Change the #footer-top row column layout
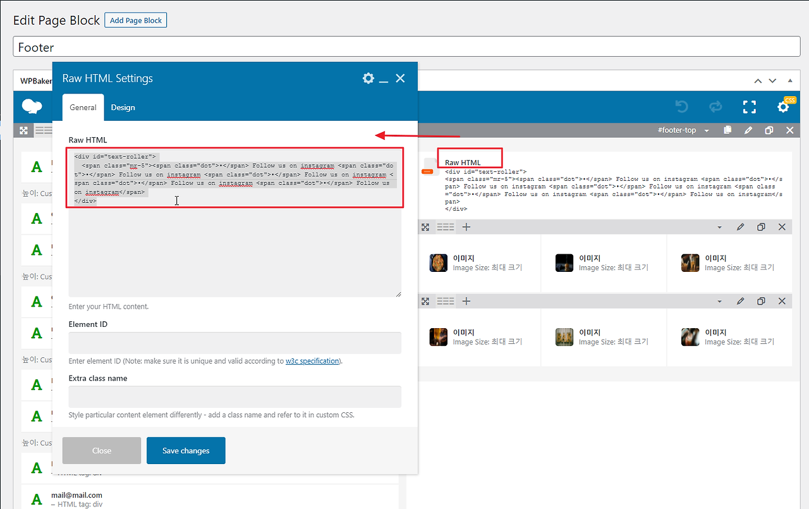The width and height of the screenshot is (809, 509). pyautogui.click(x=44, y=130)
